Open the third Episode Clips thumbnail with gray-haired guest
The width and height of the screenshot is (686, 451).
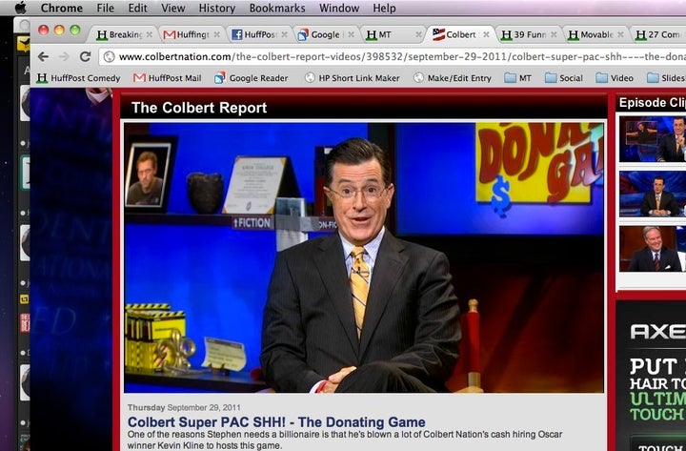(653, 249)
